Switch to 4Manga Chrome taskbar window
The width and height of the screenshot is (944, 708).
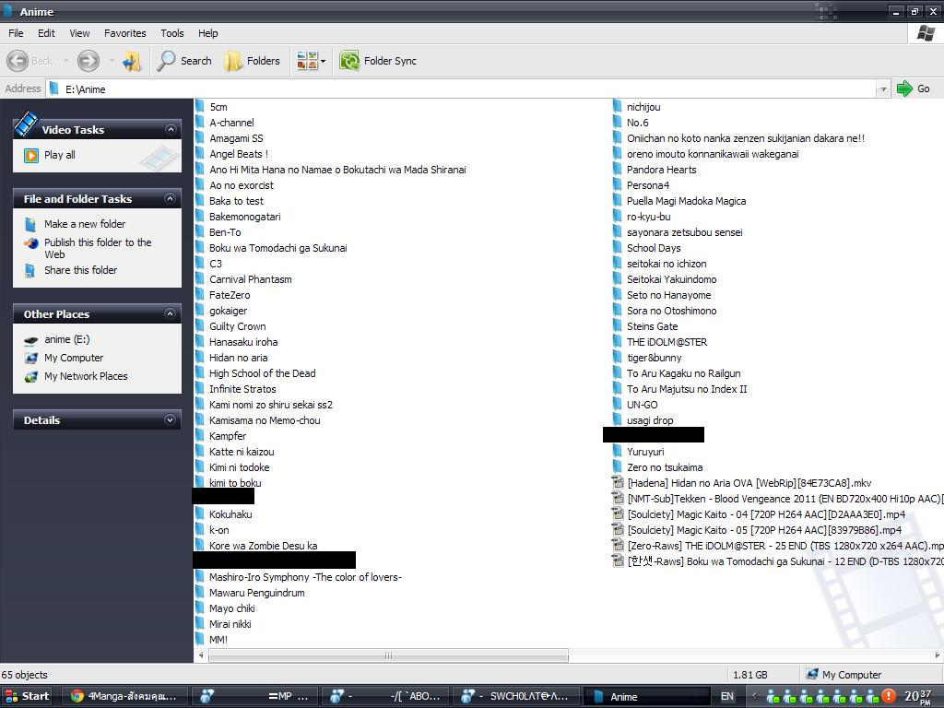(x=125, y=696)
